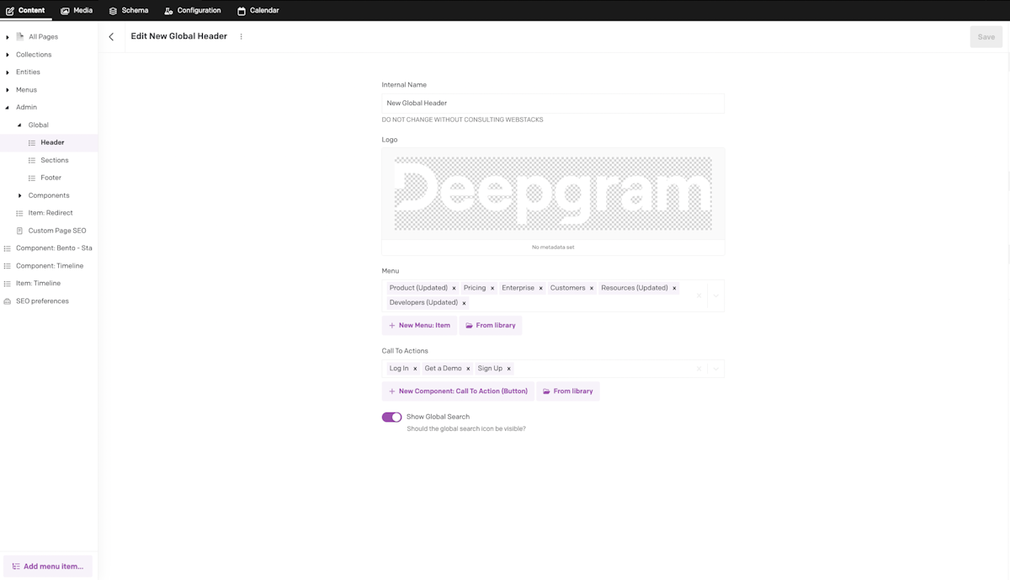Click the Enterprise menu tag
This screenshot has height=580, width=1010.
pyautogui.click(x=518, y=288)
